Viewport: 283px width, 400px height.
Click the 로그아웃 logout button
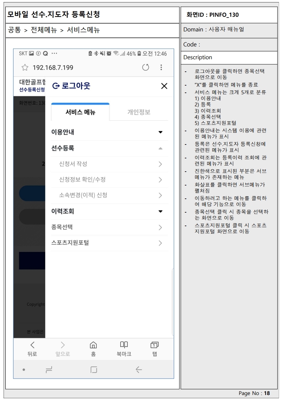tap(71, 86)
